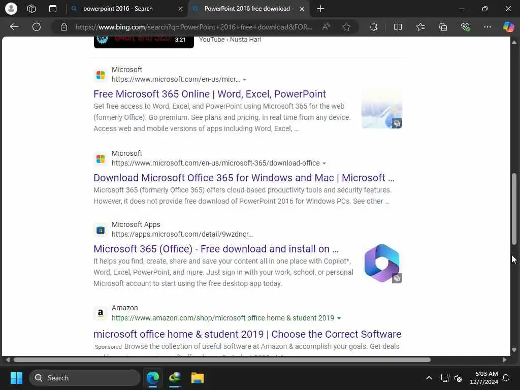This screenshot has width=520, height=390.
Task: Open the YouTube video thumbnail showing 3:21
Action: (x=144, y=42)
